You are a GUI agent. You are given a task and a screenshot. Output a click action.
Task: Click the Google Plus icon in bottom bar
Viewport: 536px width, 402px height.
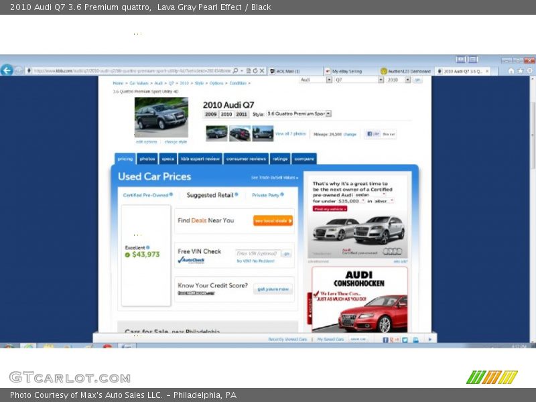(395, 340)
